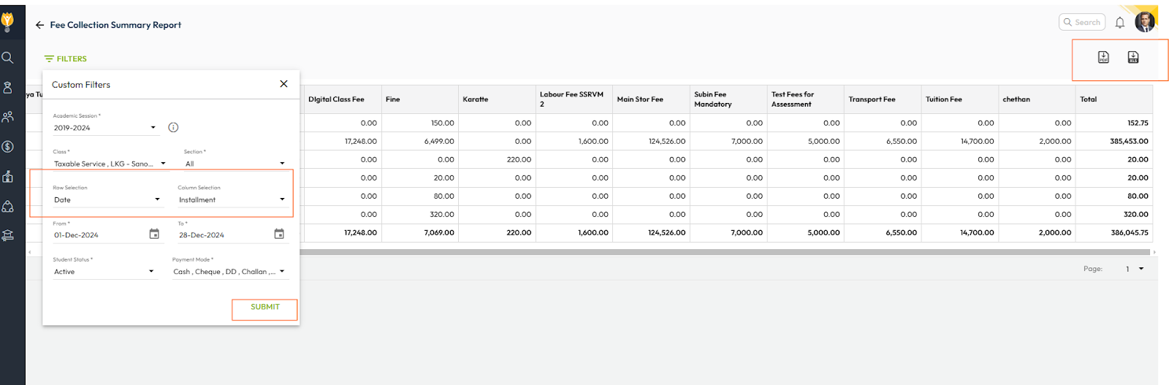Open the people group icon in sidebar

8,117
